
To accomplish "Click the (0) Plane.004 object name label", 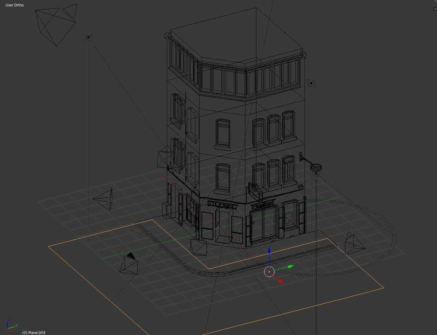I will click(34, 333).
